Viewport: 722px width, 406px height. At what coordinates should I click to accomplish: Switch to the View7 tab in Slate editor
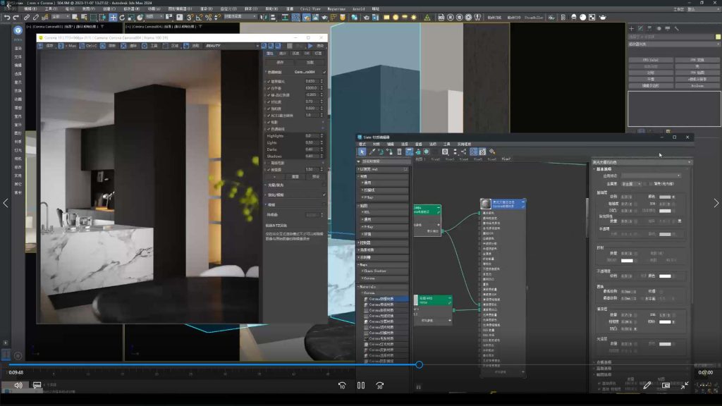(x=506, y=159)
